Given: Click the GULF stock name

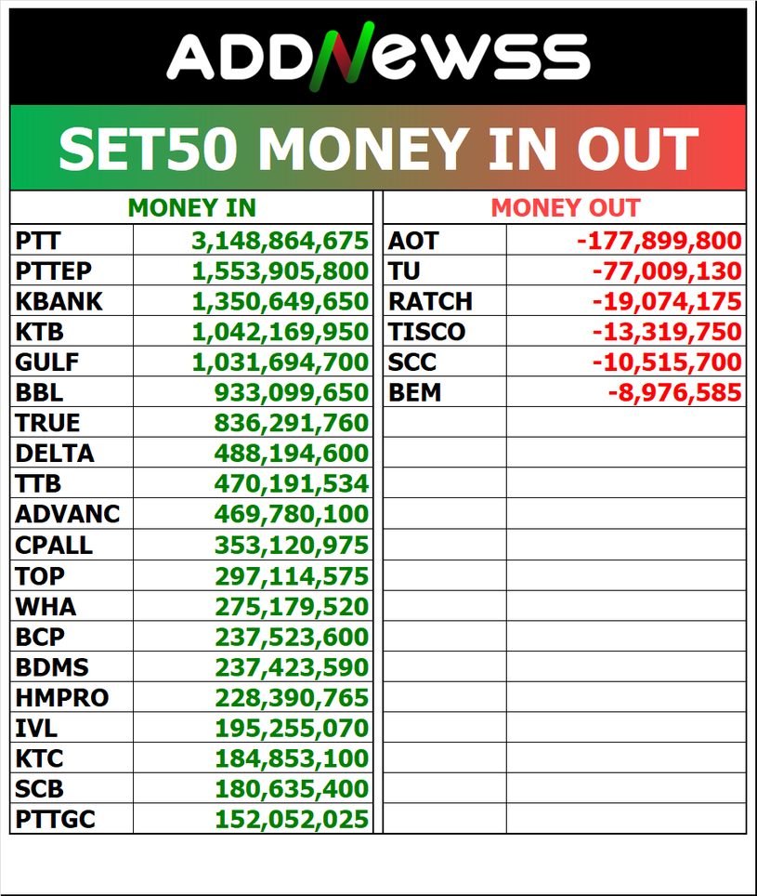Looking at the screenshot, I should [47, 362].
